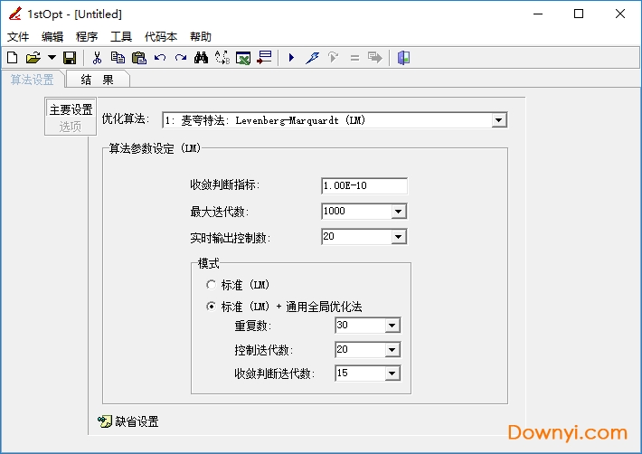642x454 pixels.
Task: Run the program with the play icon
Action: point(291,58)
